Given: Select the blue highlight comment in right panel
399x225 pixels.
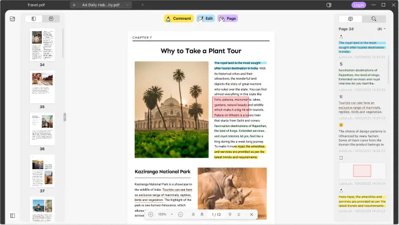Looking at the screenshot, I should pyautogui.click(x=362, y=47).
